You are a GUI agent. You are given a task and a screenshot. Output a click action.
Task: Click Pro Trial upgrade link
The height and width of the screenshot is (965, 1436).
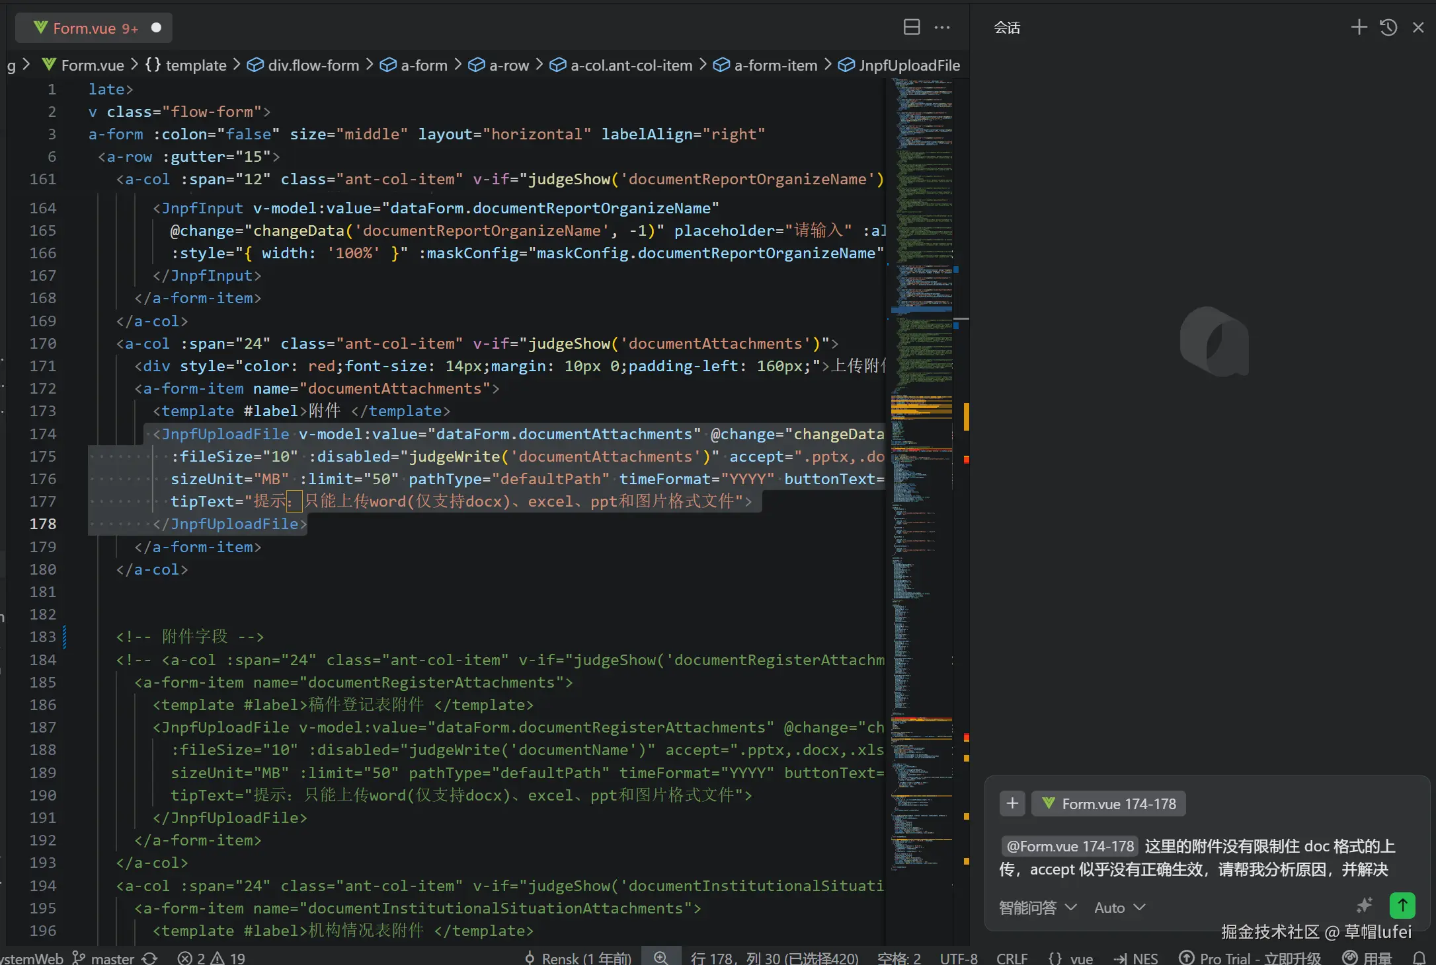coord(1250,958)
